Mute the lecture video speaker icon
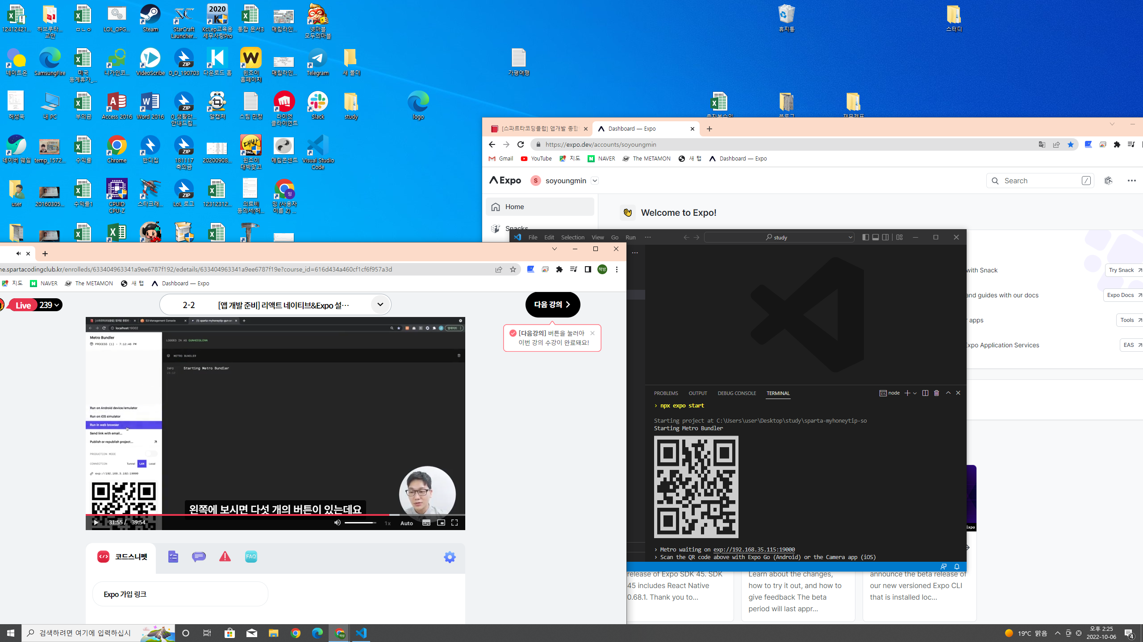The image size is (1143, 642). pos(338,523)
